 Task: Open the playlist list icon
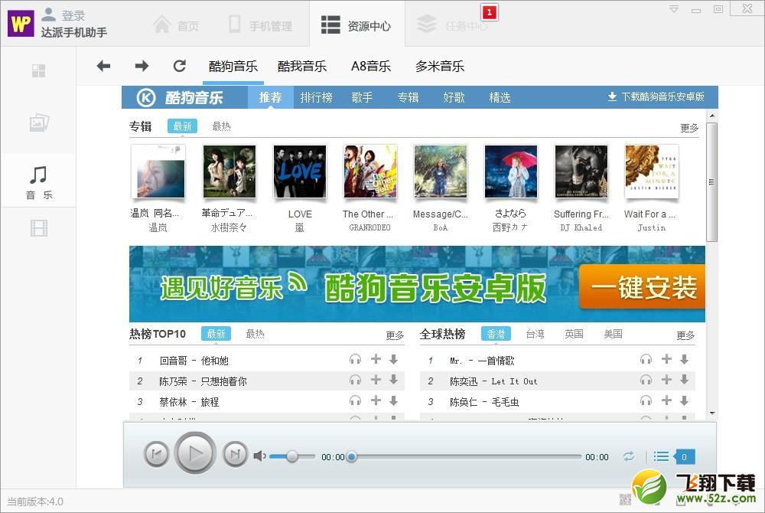(x=661, y=457)
